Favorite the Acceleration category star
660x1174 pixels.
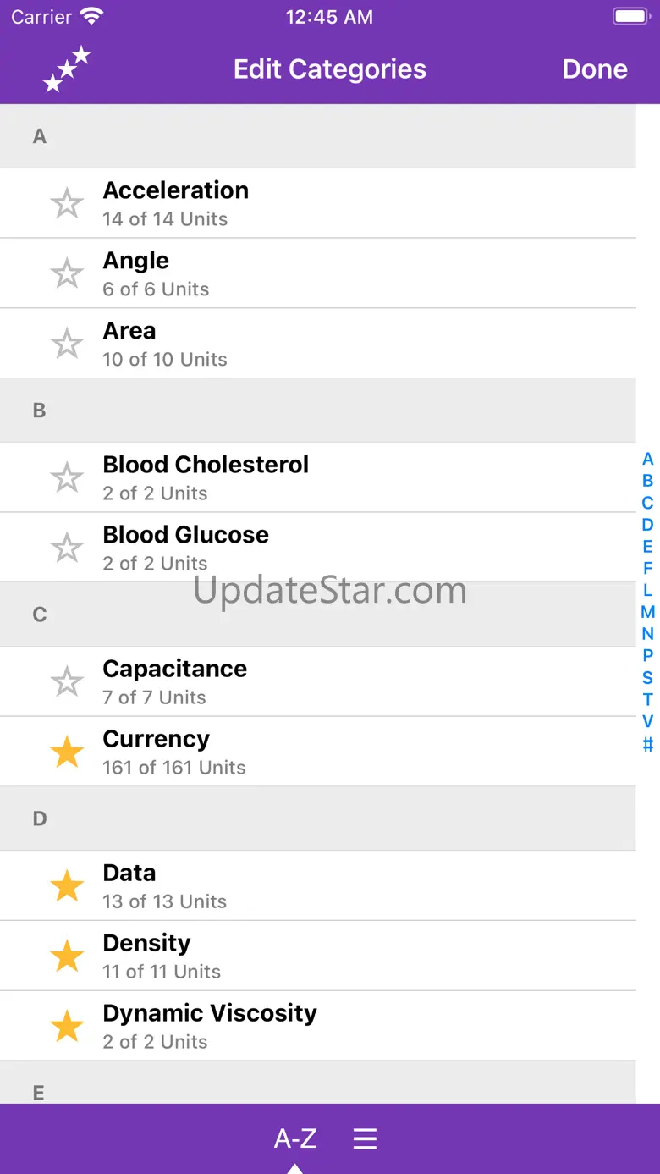point(67,204)
